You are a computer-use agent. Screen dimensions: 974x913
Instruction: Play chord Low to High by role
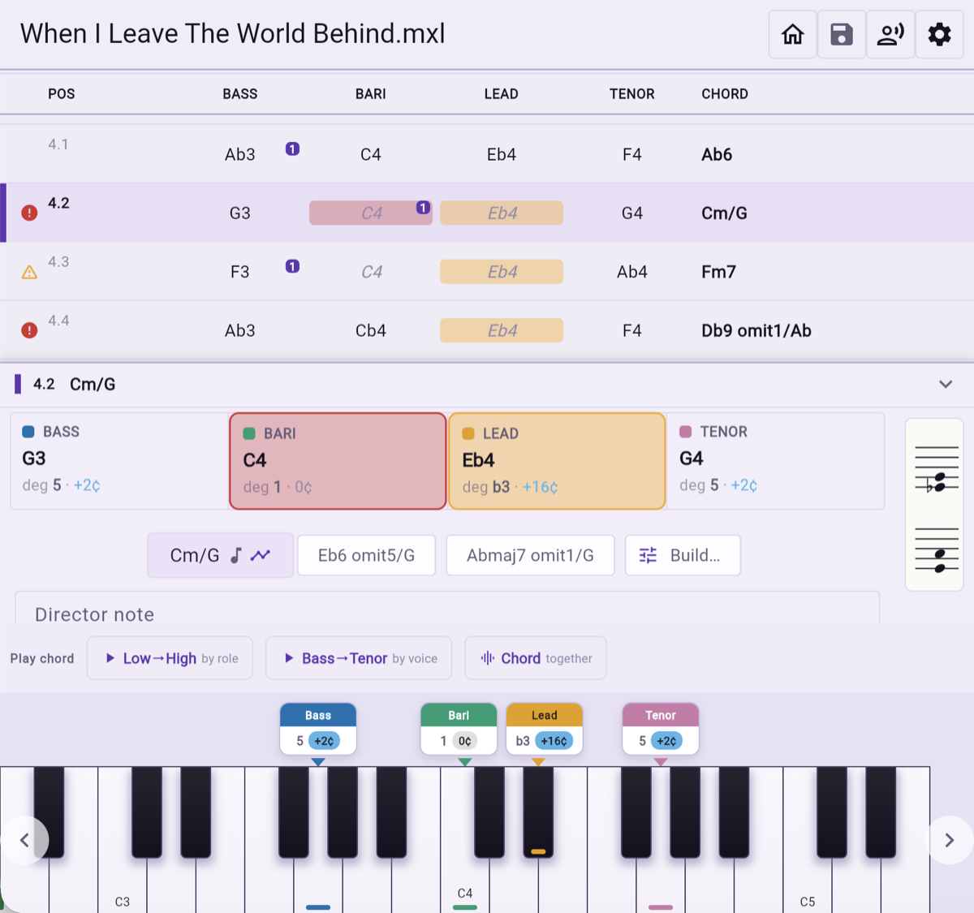pos(170,658)
